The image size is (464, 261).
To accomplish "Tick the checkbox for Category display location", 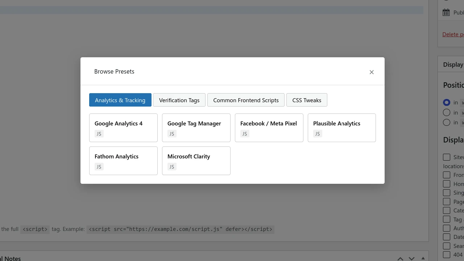I will point(447,210).
